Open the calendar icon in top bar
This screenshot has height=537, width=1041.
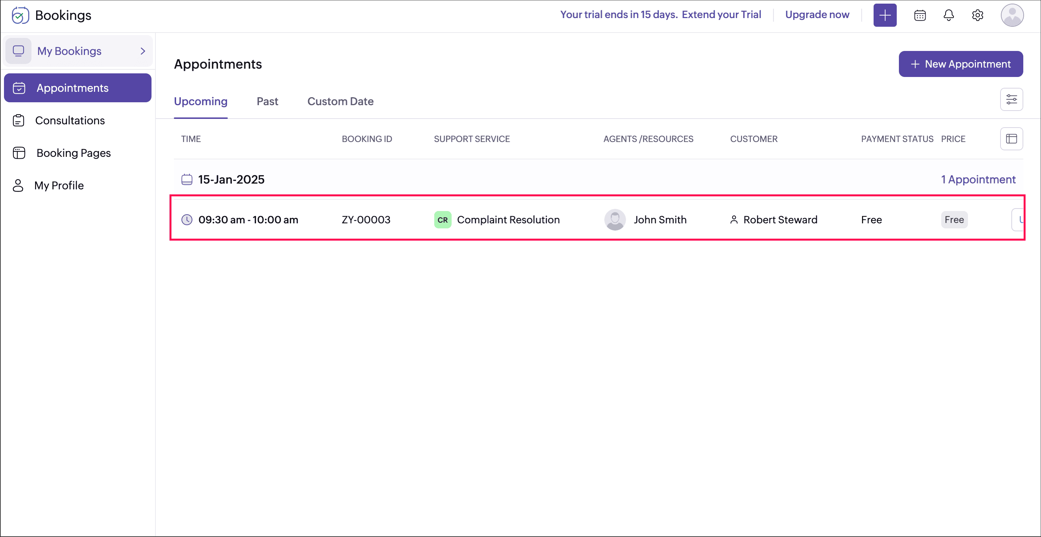point(920,15)
